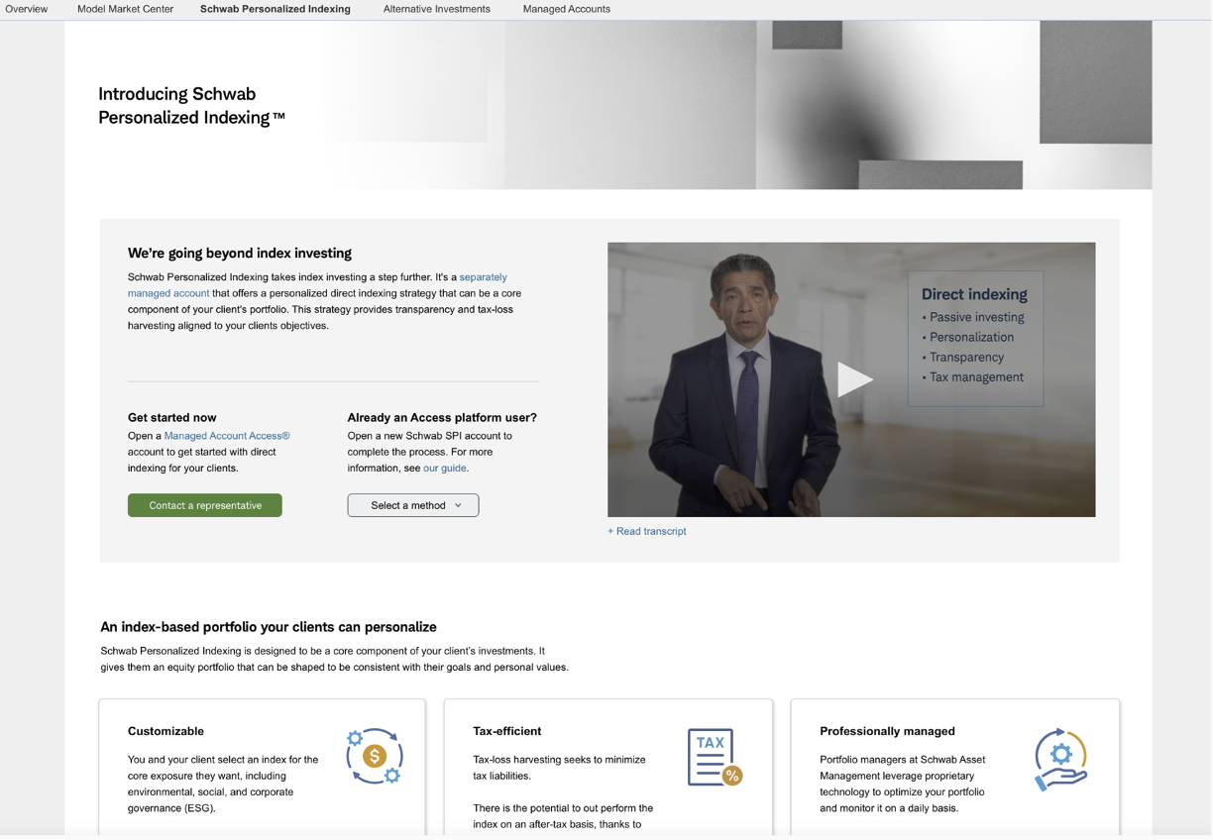Open the Overview tab
This screenshot has height=840, width=1213.
pyautogui.click(x=26, y=9)
